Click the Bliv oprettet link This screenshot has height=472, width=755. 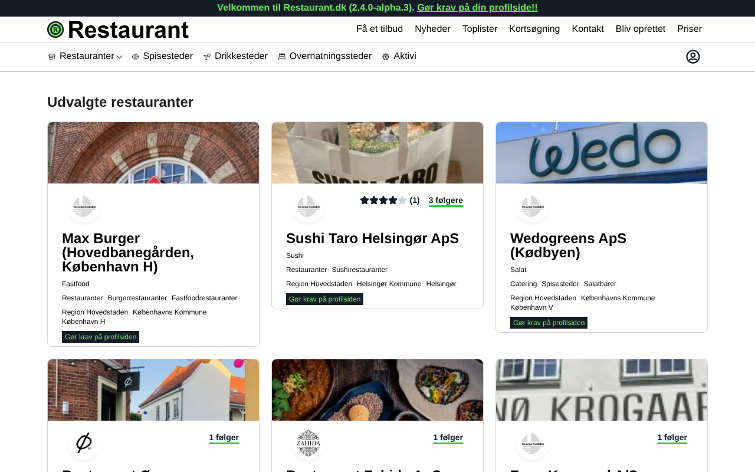click(x=641, y=29)
